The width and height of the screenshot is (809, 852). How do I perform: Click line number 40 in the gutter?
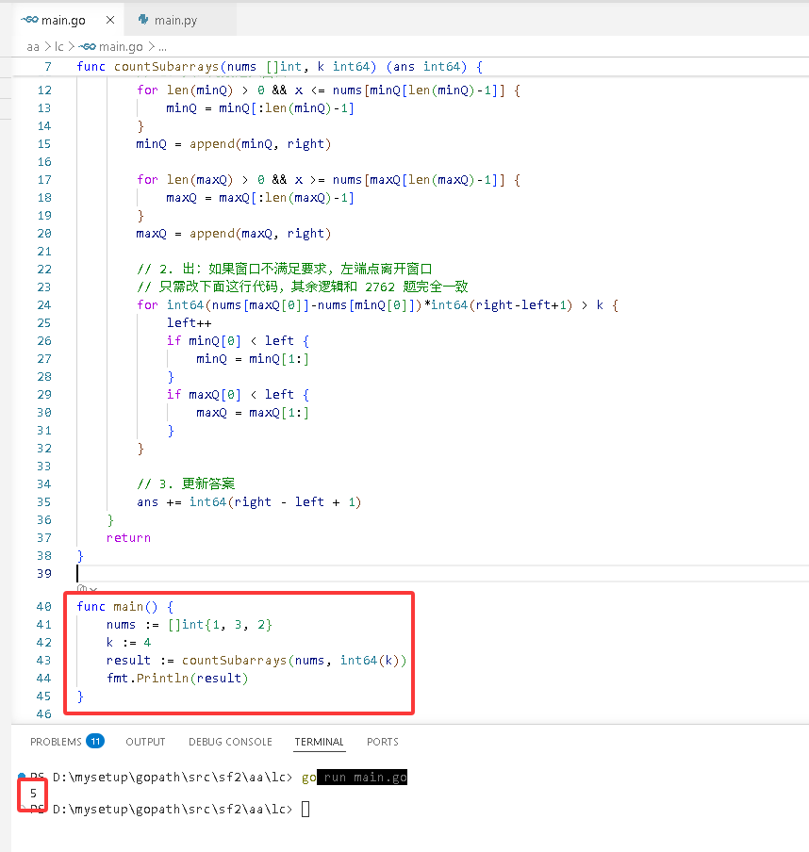click(44, 606)
